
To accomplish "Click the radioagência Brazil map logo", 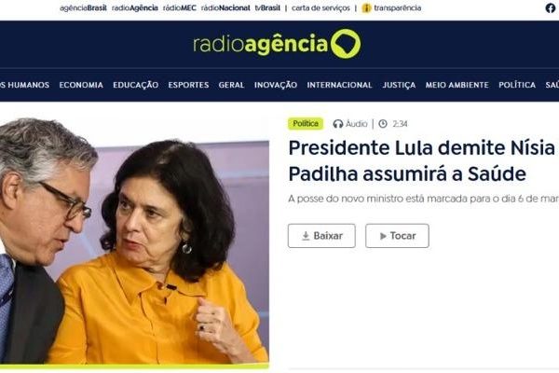I will [346, 44].
